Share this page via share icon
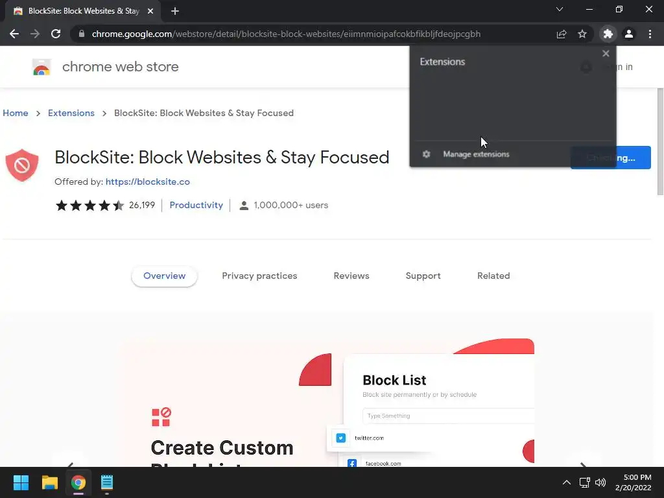 [x=562, y=34]
